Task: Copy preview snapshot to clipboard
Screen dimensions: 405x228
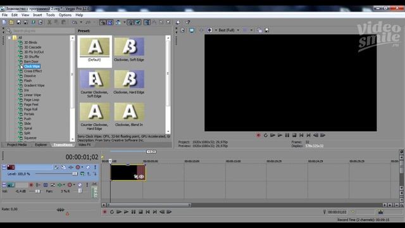Action: click(259, 30)
